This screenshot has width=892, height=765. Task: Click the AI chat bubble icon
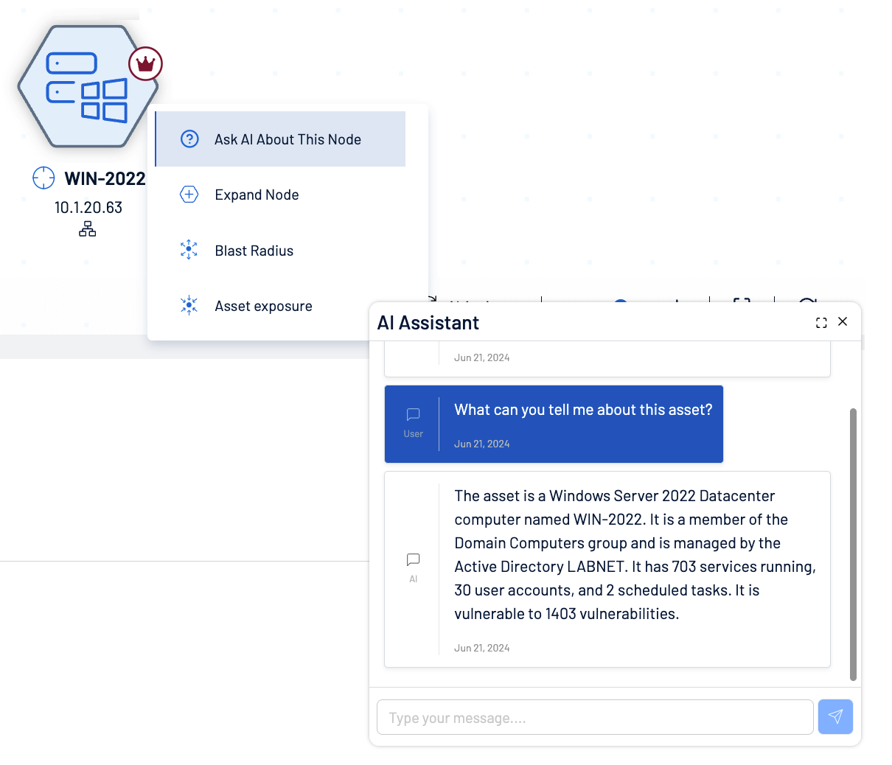pos(414,560)
